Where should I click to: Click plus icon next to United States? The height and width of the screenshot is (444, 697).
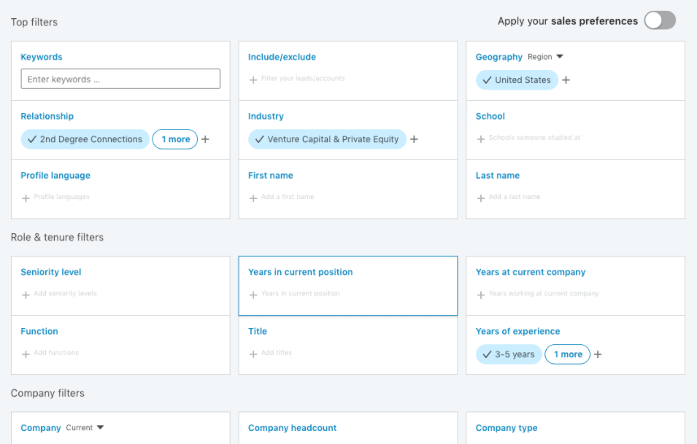(566, 80)
